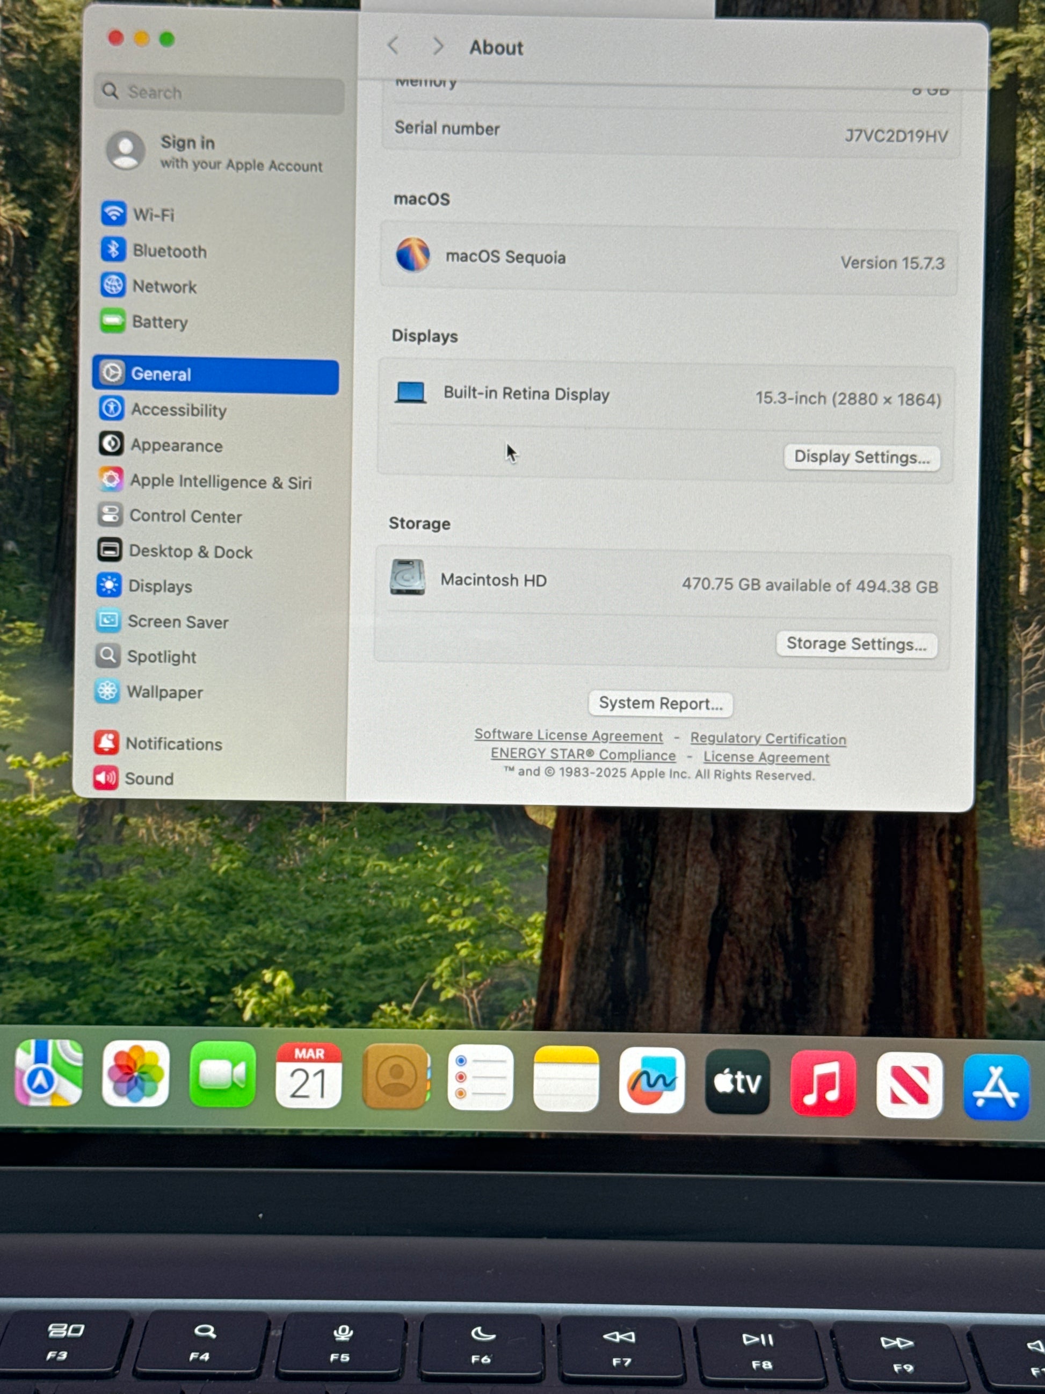Click the Regulatory Certification link

click(x=768, y=739)
